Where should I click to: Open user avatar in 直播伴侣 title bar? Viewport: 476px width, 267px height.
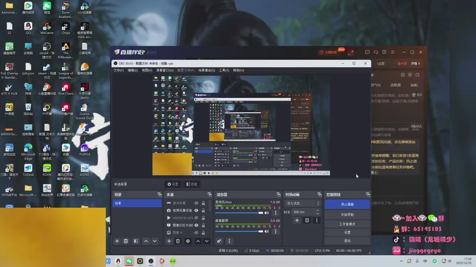[350, 52]
